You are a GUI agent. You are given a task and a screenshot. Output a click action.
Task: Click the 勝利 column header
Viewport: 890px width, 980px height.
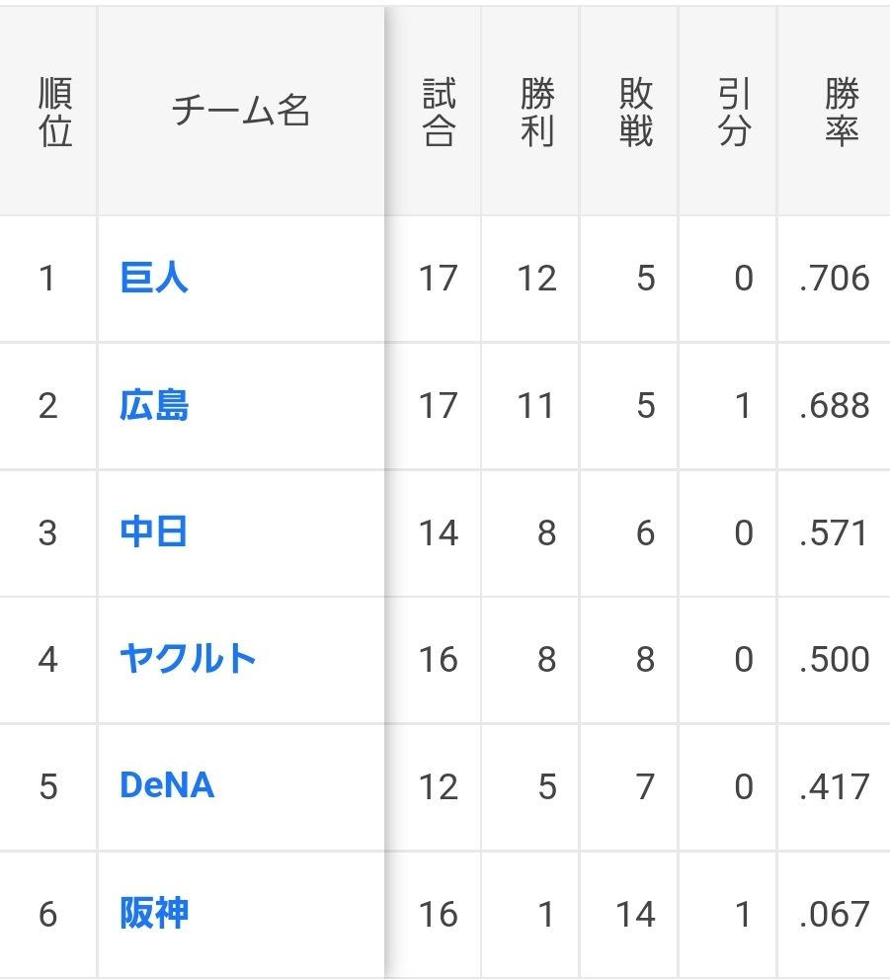tap(537, 112)
